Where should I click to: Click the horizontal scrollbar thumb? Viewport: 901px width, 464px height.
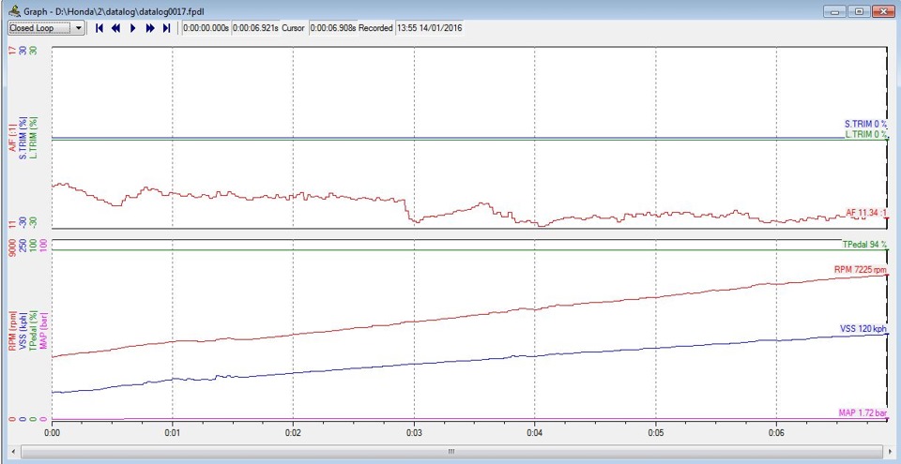450,452
